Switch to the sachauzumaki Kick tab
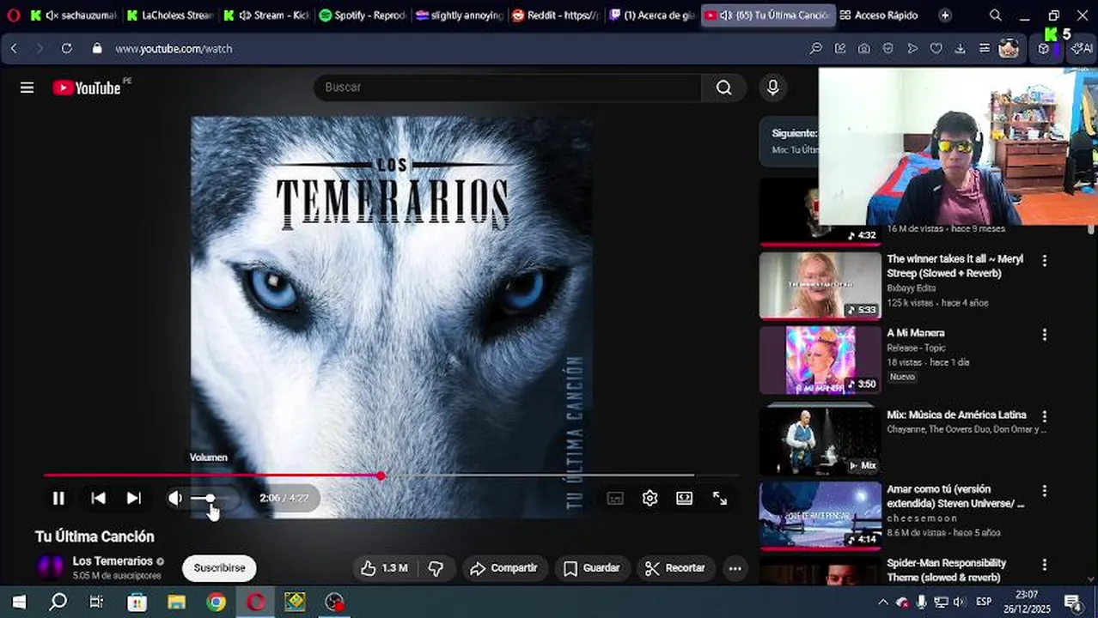This screenshot has width=1098, height=618. (x=73, y=15)
